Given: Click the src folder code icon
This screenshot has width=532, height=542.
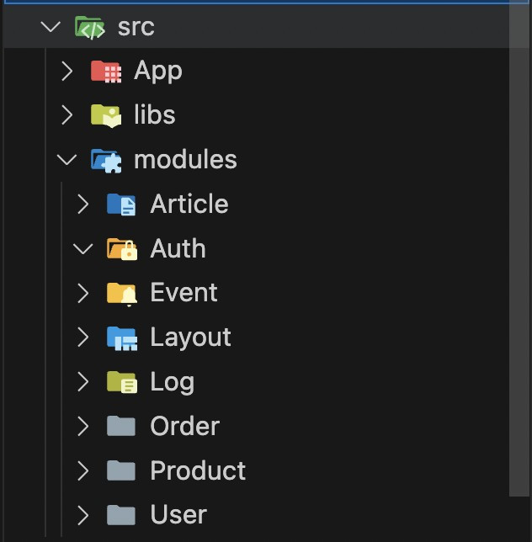Looking at the screenshot, I should tap(90, 27).
